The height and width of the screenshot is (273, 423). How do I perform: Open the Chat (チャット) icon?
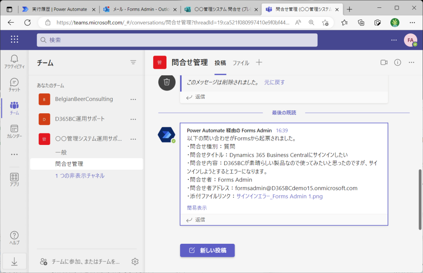tap(14, 85)
